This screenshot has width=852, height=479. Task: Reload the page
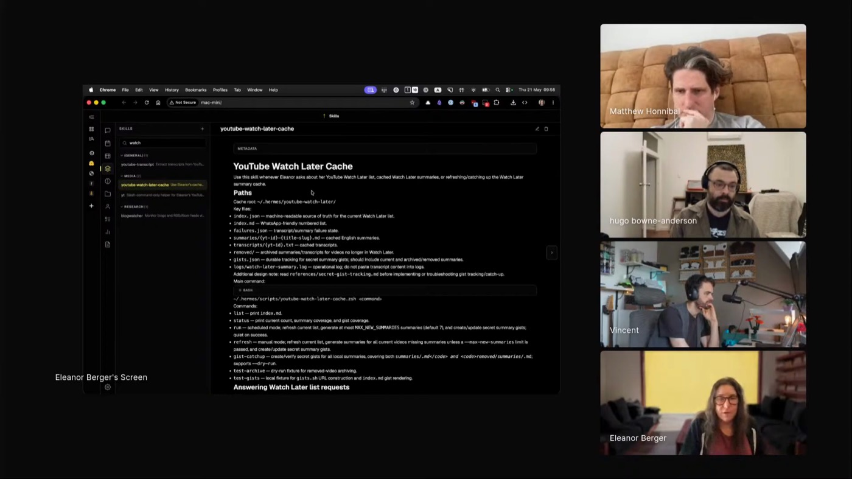[147, 102]
